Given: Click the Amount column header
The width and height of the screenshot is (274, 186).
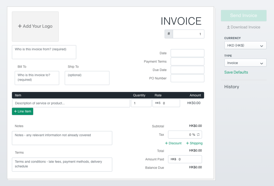Looking at the screenshot, I should point(195,95).
